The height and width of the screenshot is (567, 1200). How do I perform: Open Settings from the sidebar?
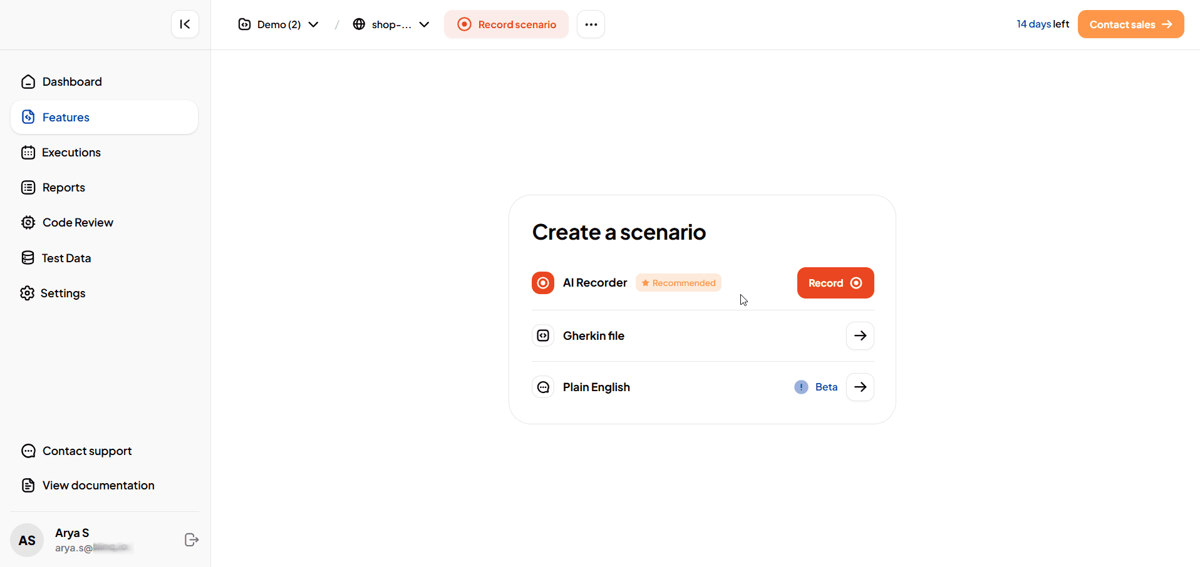pyautogui.click(x=63, y=293)
